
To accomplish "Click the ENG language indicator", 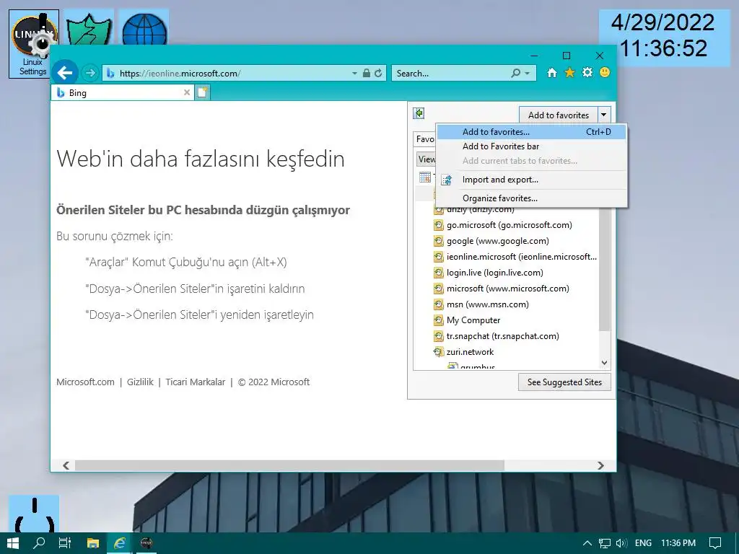I will coord(643,543).
